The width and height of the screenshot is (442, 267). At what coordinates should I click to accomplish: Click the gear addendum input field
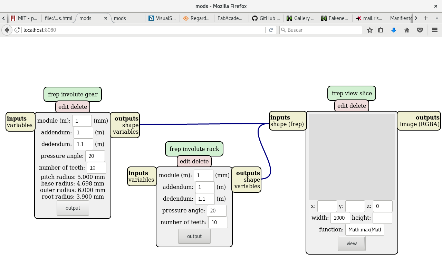(x=83, y=133)
